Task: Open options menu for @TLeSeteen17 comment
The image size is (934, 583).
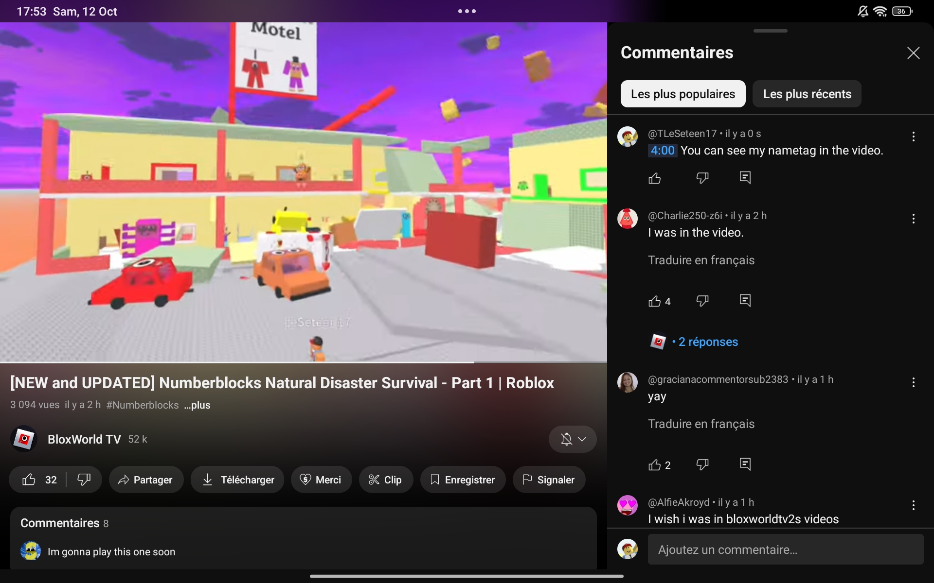Action: point(913,137)
